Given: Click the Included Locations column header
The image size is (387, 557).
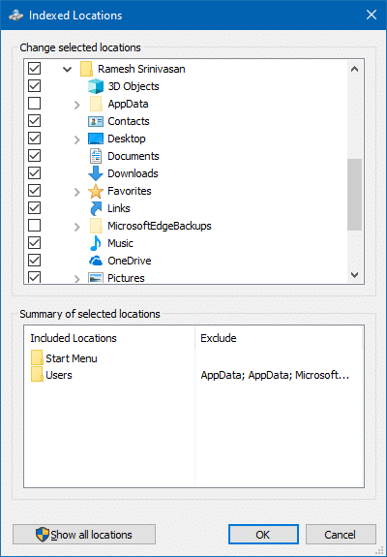Looking at the screenshot, I should (109, 338).
